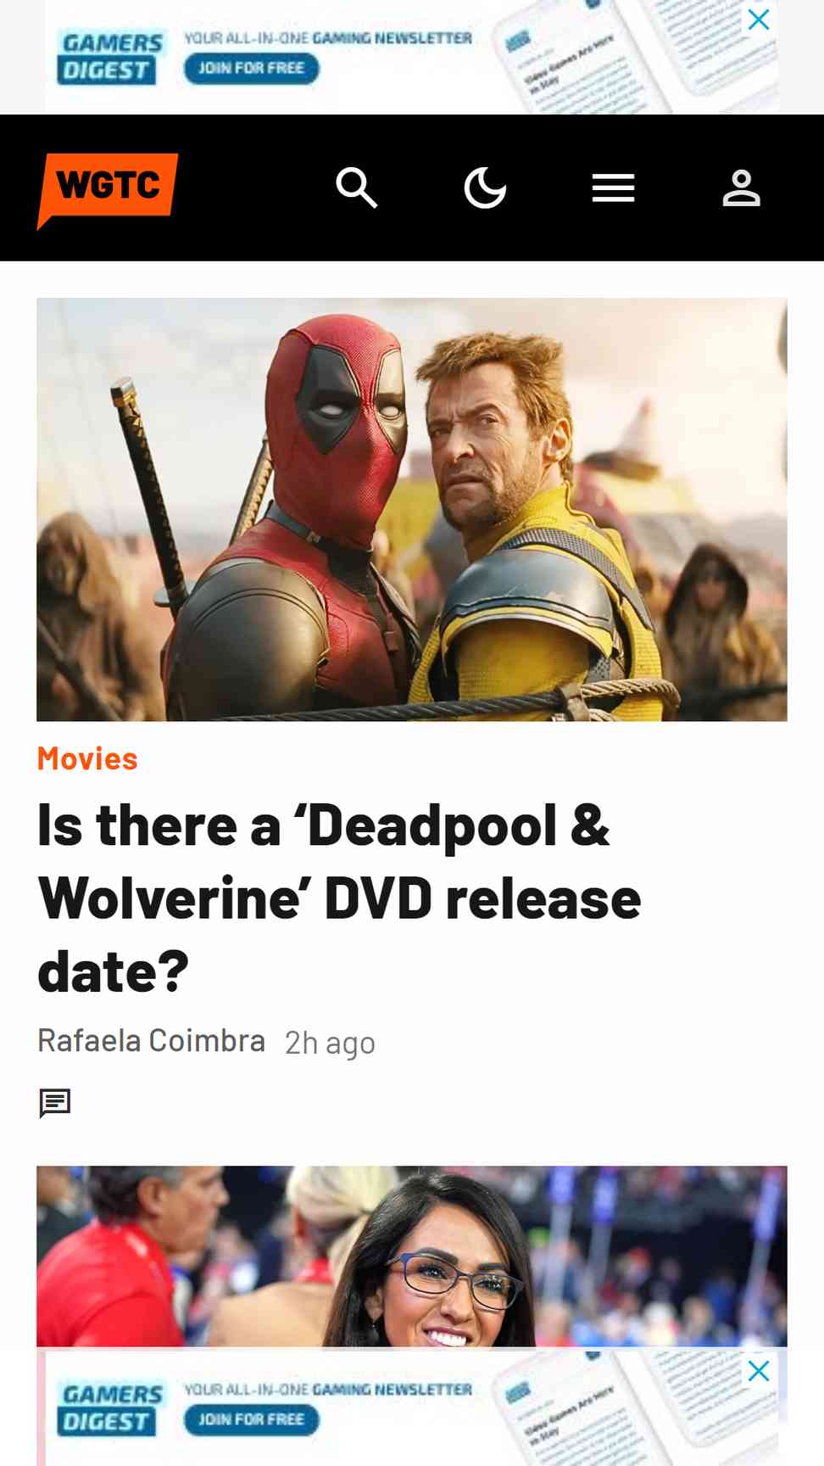Click Join For Free in bottom banner
Viewport: 824px width, 1466px height.
click(x=251, y=1419)
